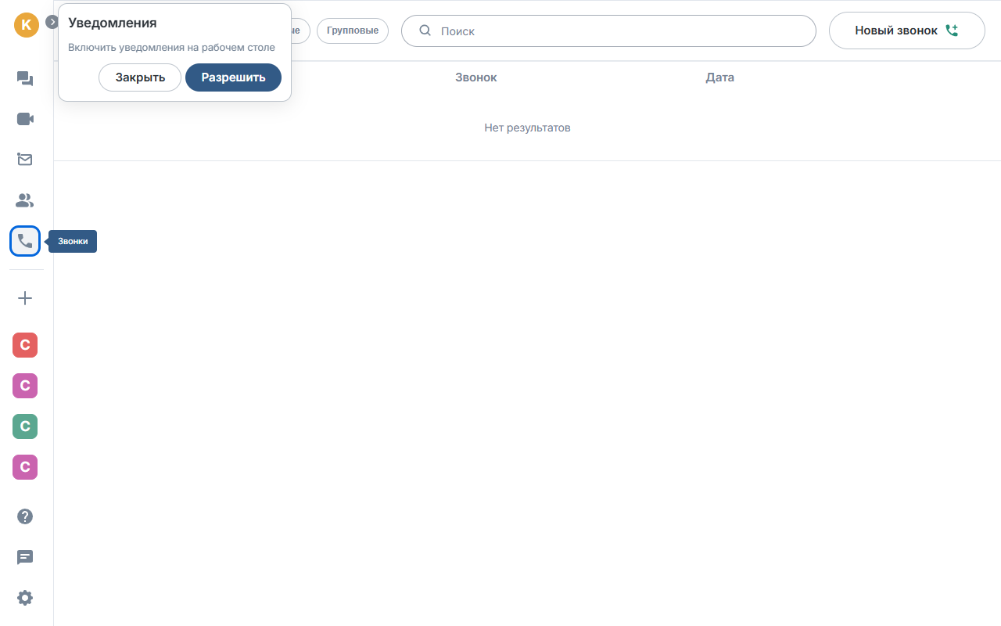1001x626 pixels.
Task: Open the video conferences camera icon
Action: [25, 119]
